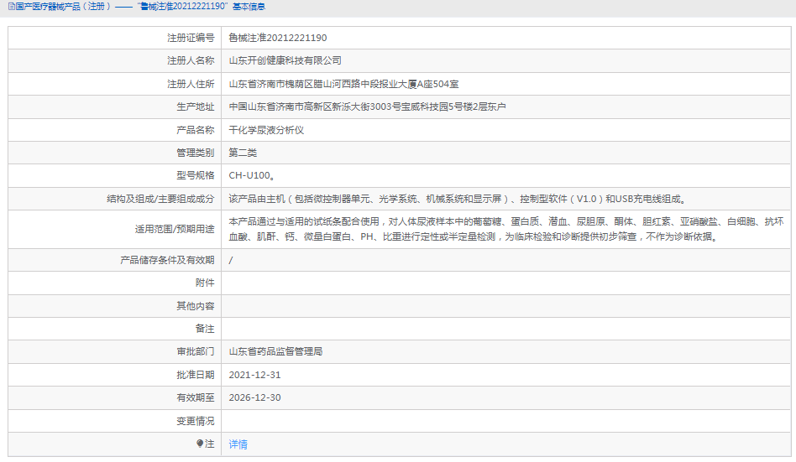Click the 产品名称 label

tap(196, 130)
